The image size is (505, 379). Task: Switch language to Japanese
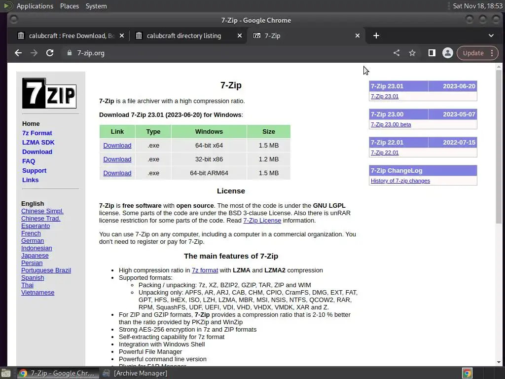pos(35,256)
